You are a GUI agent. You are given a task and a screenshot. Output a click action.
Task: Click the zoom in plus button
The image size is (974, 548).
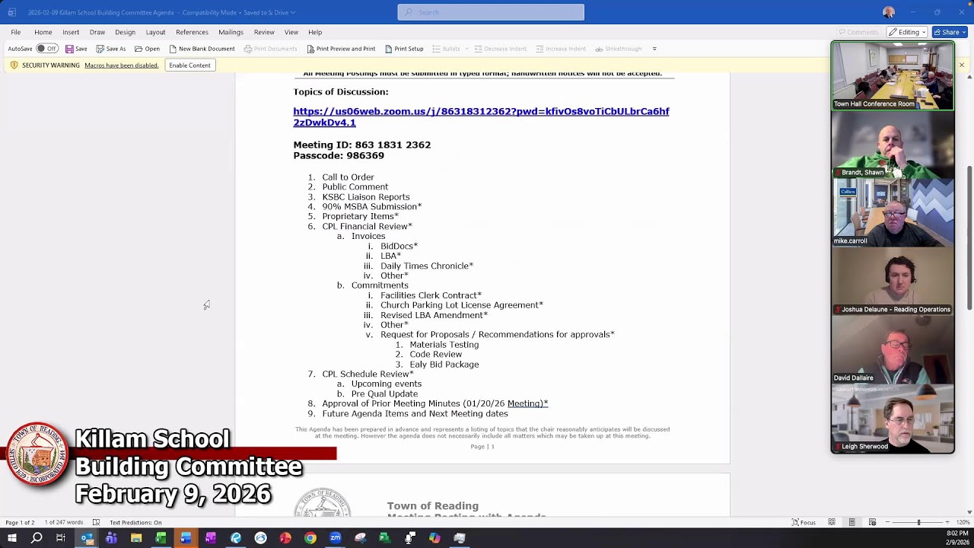pyautogui.click(x=947, y=522)
